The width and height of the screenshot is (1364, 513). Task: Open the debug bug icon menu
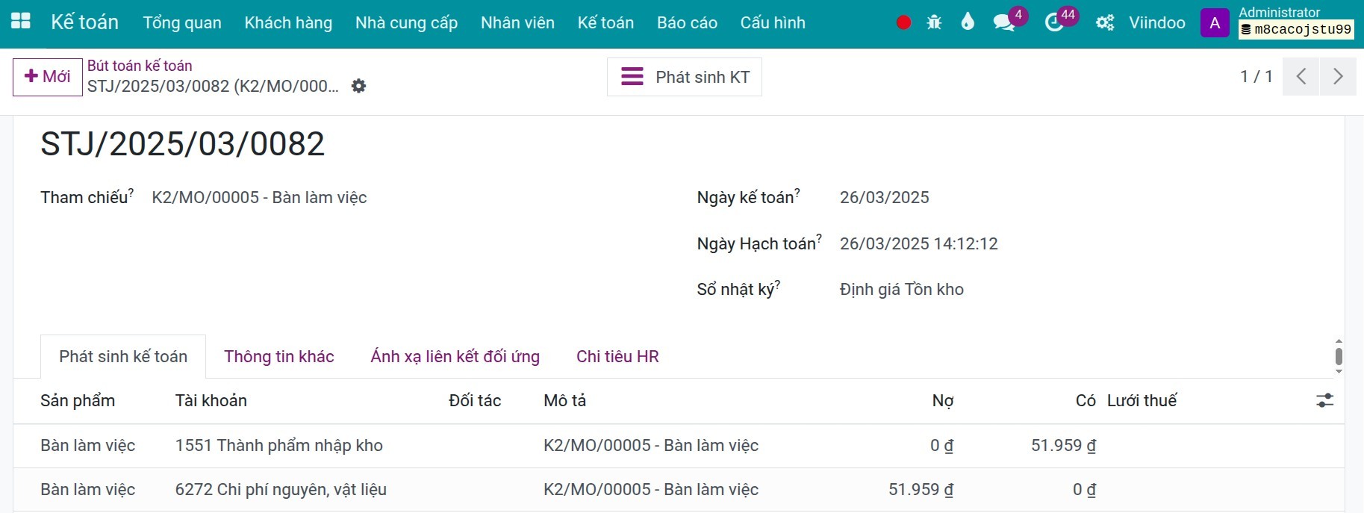[934, 22]
